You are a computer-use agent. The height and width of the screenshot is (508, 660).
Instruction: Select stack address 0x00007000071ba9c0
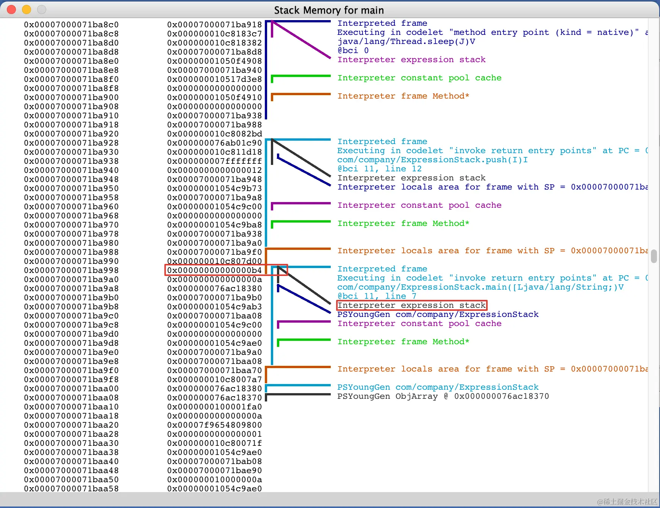71,316
